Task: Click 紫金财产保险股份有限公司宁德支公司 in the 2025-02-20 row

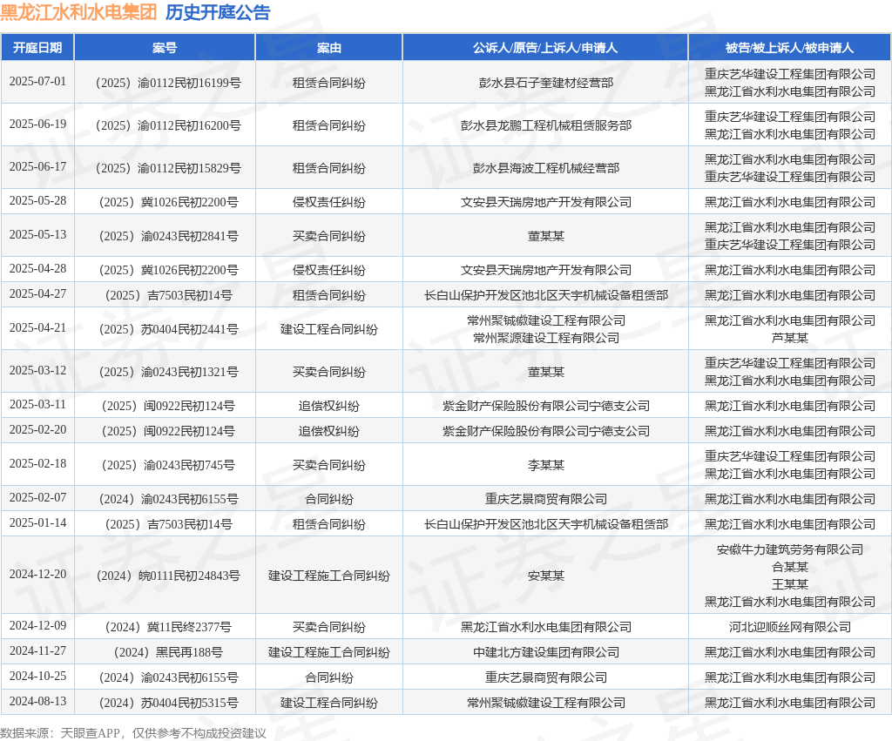Action: (545, 431)
